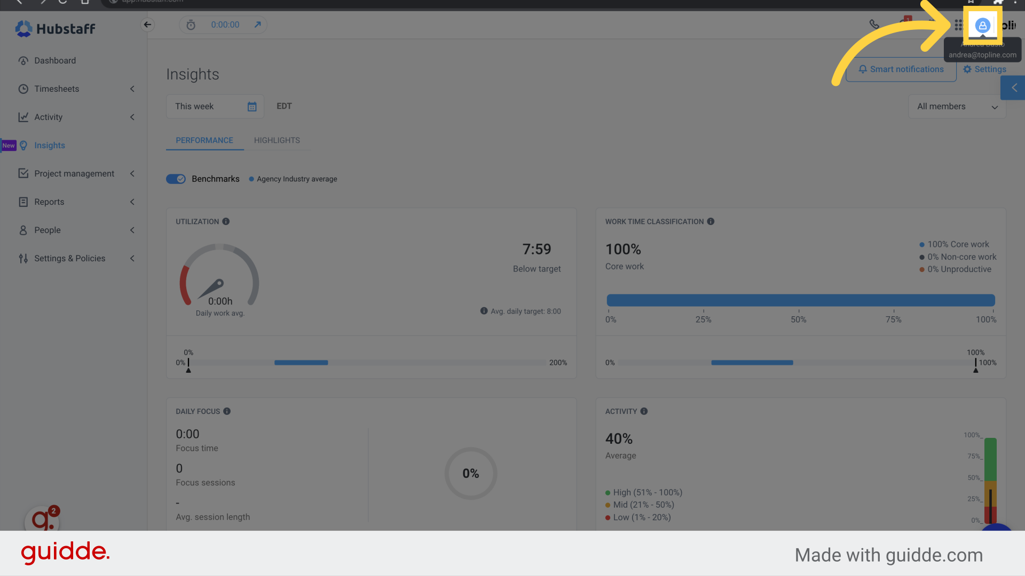
Task: Toggle the Benchmarks switch off
Action: [176, 179]
